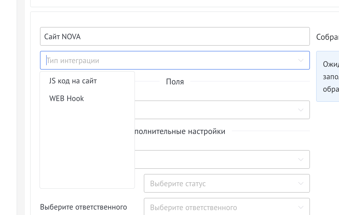Click empty space in open options list

pyautogui.click(x=87, y=145)
